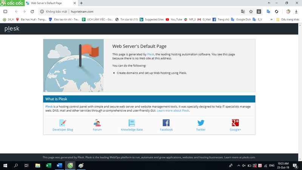Open the Forum icon
Viewport: 302px width, 170px height.
click(x=97, y=123)
